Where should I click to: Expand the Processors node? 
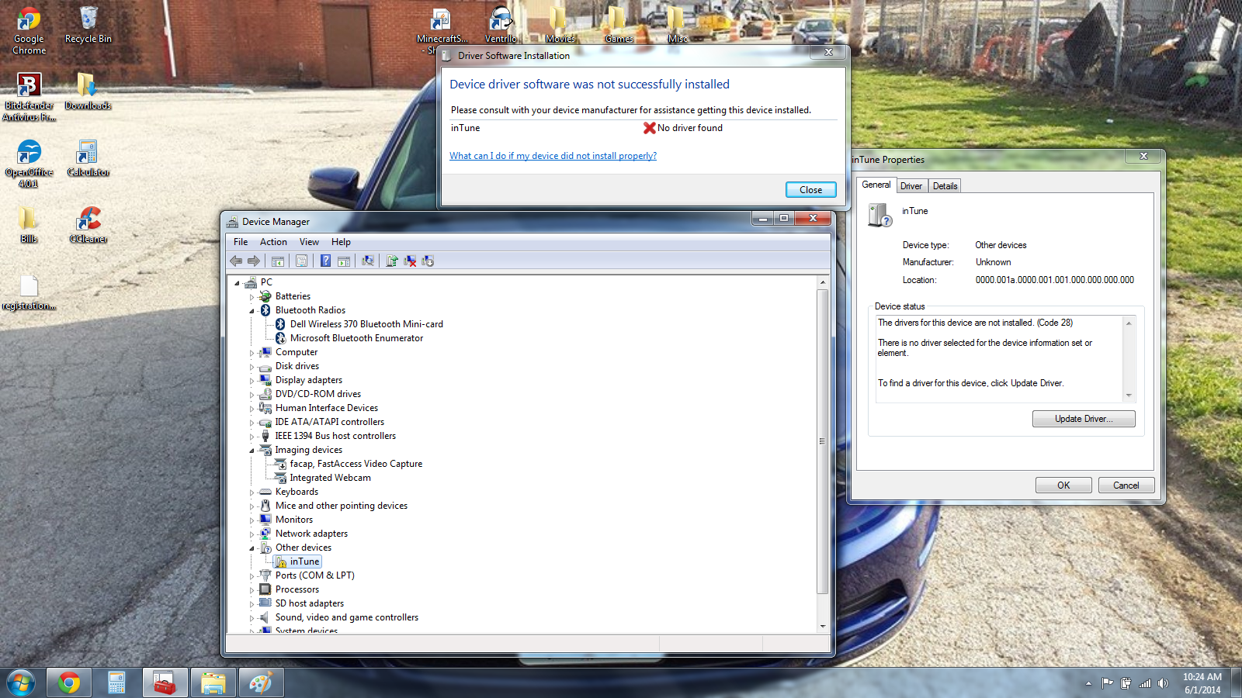[x=252, y=590]
